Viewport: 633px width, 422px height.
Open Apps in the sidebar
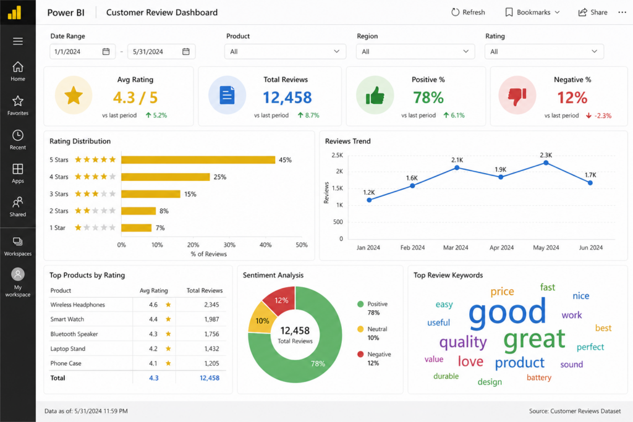coord(18,174)
